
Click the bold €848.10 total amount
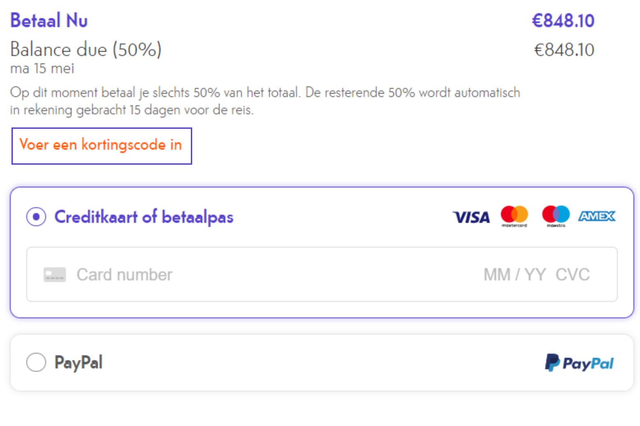click(x=563, y=21)
